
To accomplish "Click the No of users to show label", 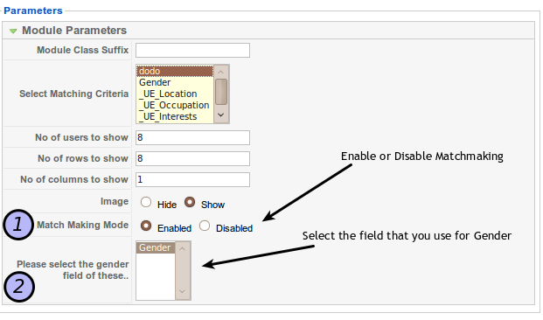I will [81, 137].
